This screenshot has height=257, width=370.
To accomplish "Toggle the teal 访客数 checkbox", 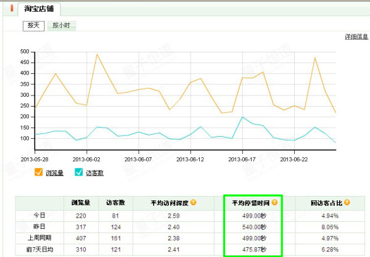I will 78,172.
